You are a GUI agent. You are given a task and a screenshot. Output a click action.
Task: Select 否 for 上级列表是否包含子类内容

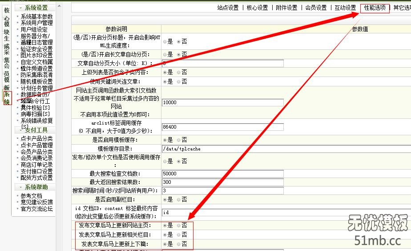(x=179, y=73)
